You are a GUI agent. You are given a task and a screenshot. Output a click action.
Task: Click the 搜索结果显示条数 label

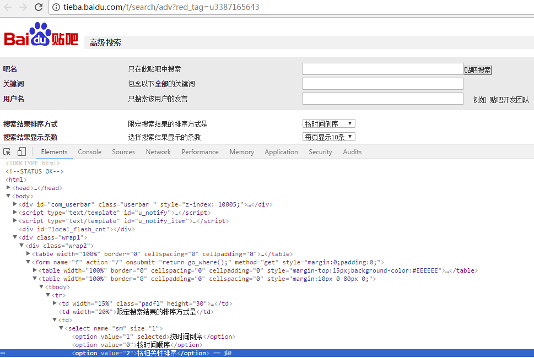[30, 137]
